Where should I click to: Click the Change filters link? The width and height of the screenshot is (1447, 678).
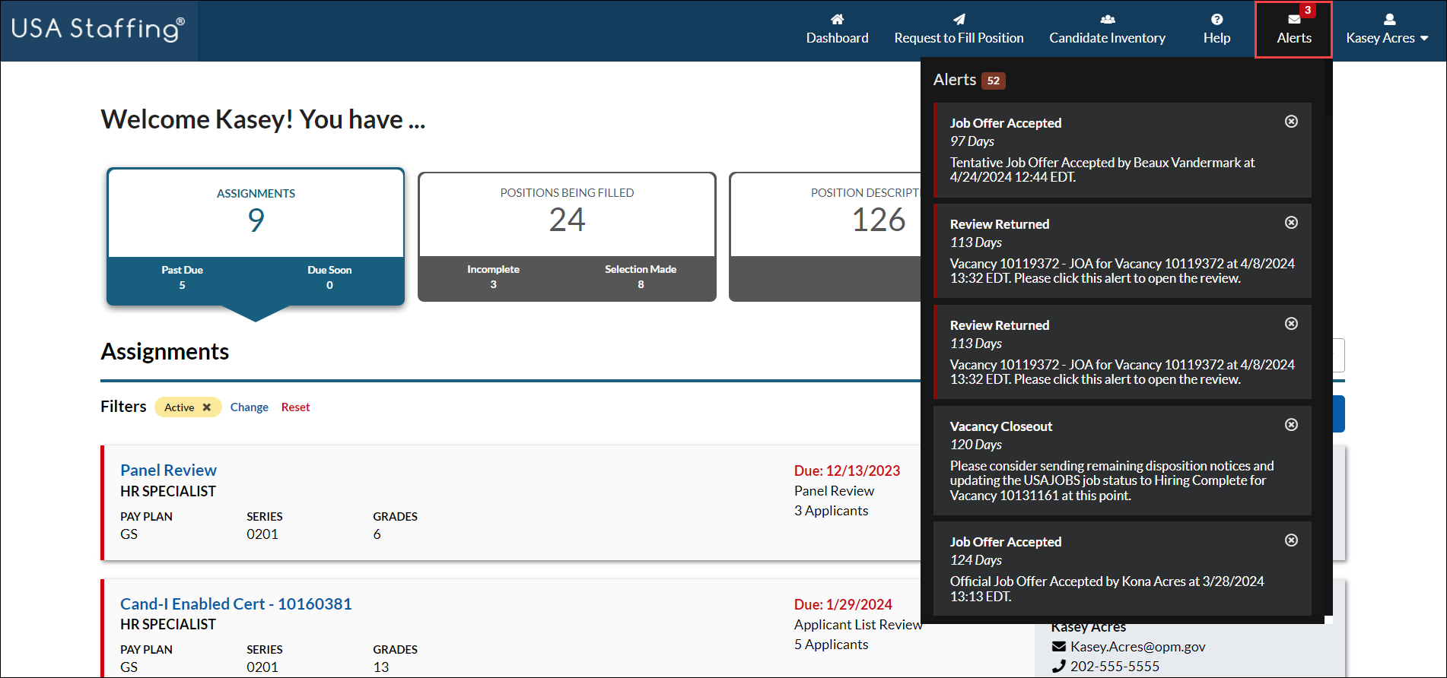(x=249, y=407)
